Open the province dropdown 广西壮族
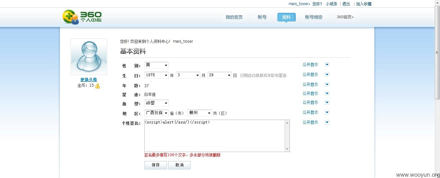This screenshot has height=178, width=440. pyautogui.click(x=157, y=113)
